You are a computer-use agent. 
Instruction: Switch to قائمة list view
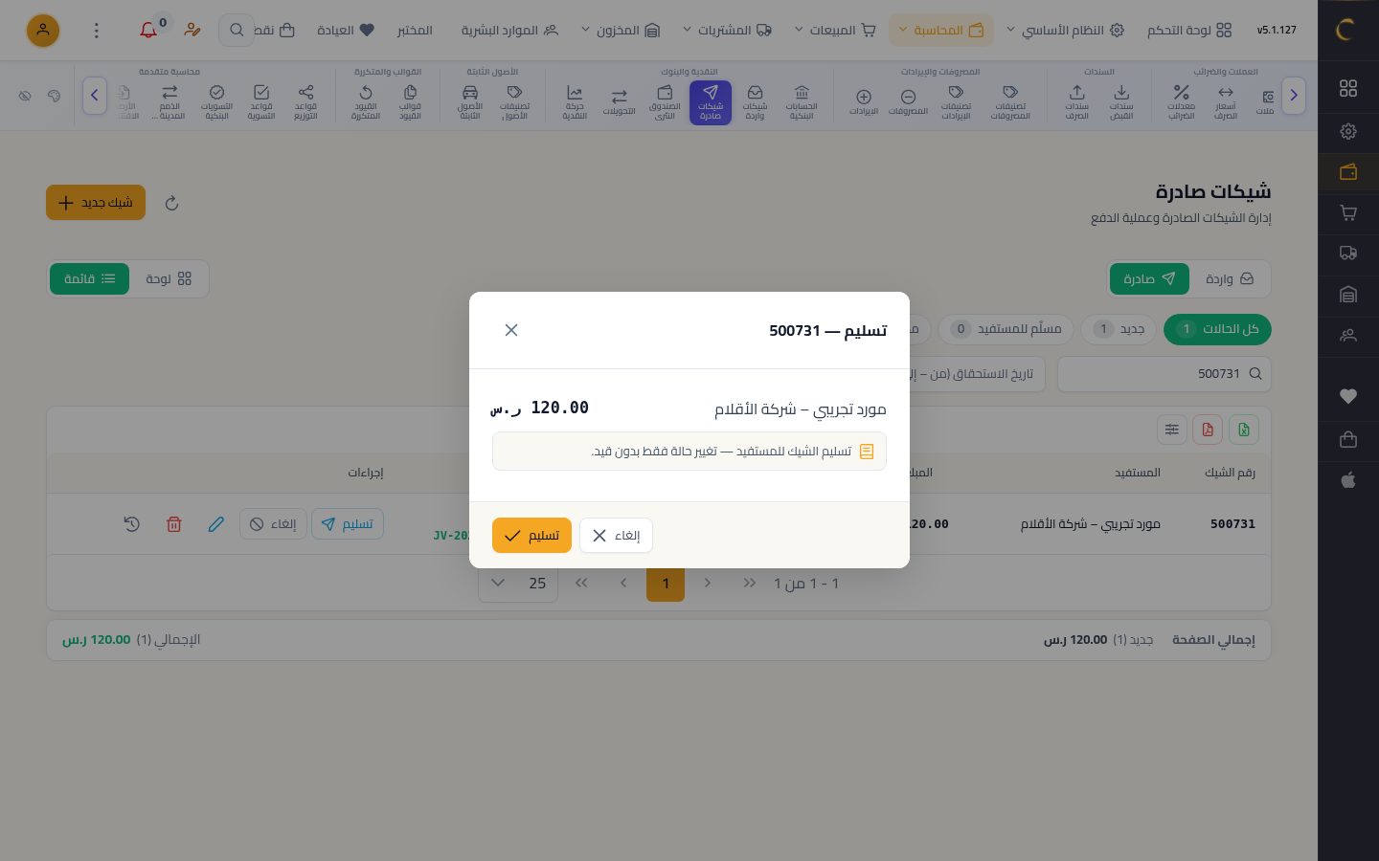[x=90, y=278]
